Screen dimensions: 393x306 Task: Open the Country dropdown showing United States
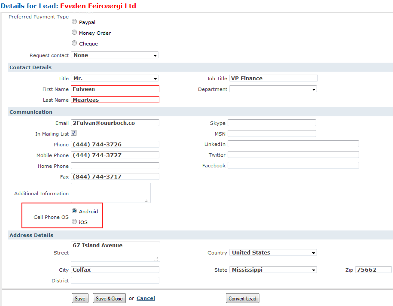pyautogui.click(x=273, y=252)
